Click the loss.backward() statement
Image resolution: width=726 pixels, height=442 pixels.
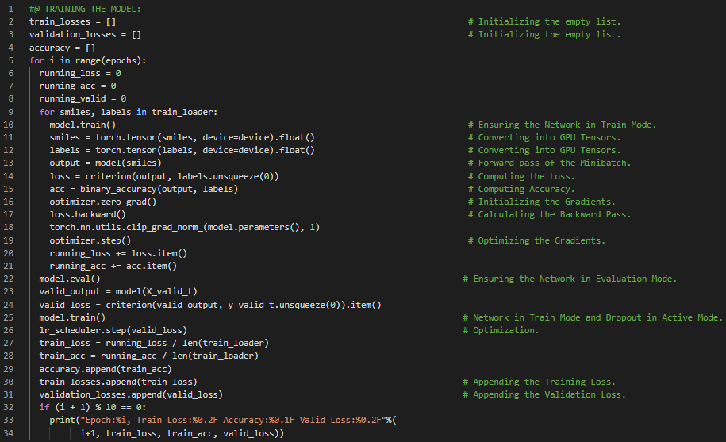(x=87, y=214)
